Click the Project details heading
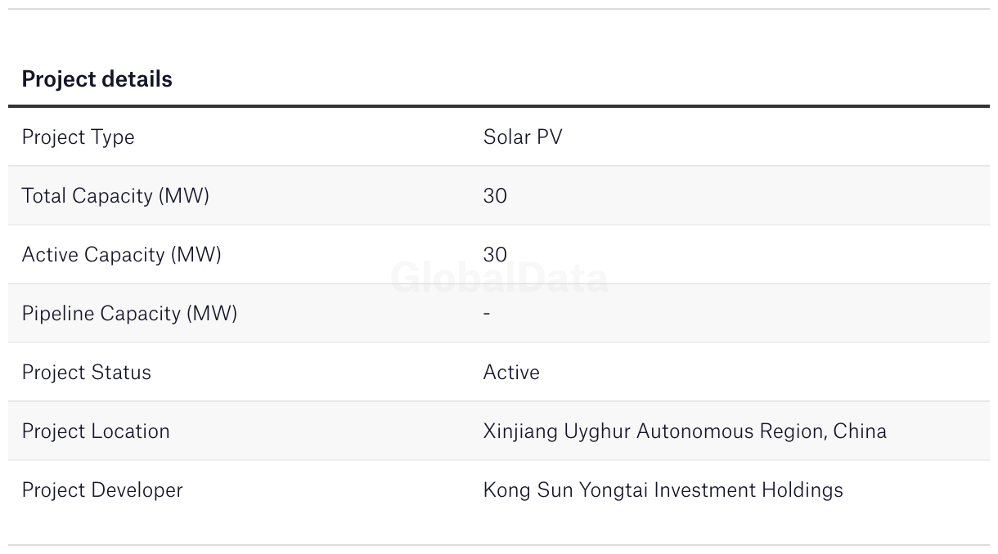The image size is (998, 554). pos(97,79)
